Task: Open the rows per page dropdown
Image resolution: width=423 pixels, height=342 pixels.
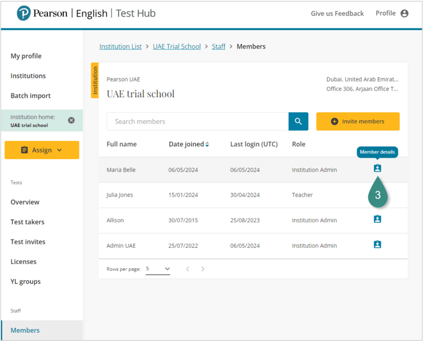Action: (x=158, y=269)
